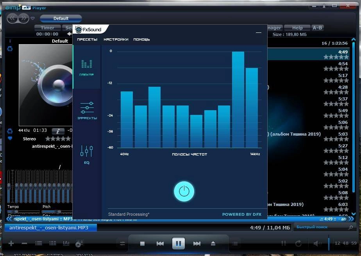Open the playlist grid sorting icon
The width and height of the screenshot is (361, 256).
(x=53, y=243)
